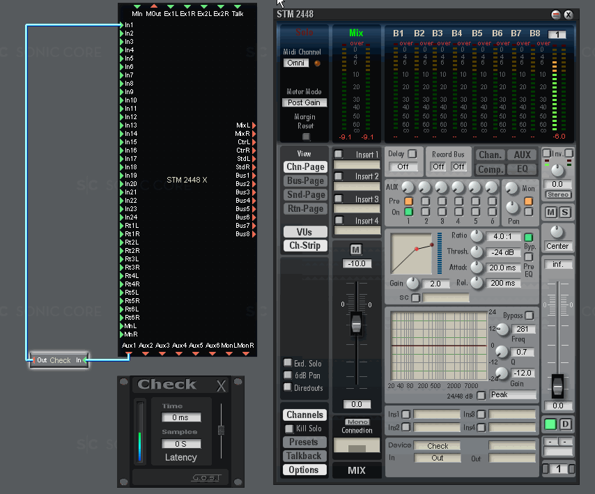Image resolution: width=595 pixels, height=494 pixels.
Task: Toggle AUX 1 Pre button
Action: (409, 201)
